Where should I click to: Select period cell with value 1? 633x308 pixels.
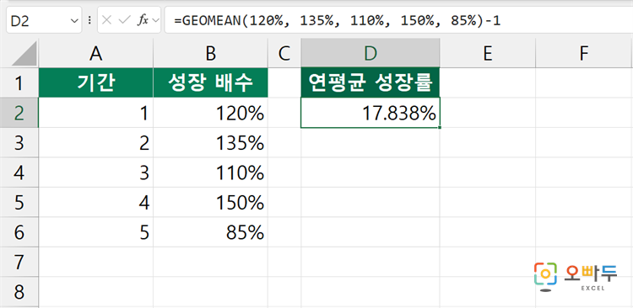tap(95, 113)
